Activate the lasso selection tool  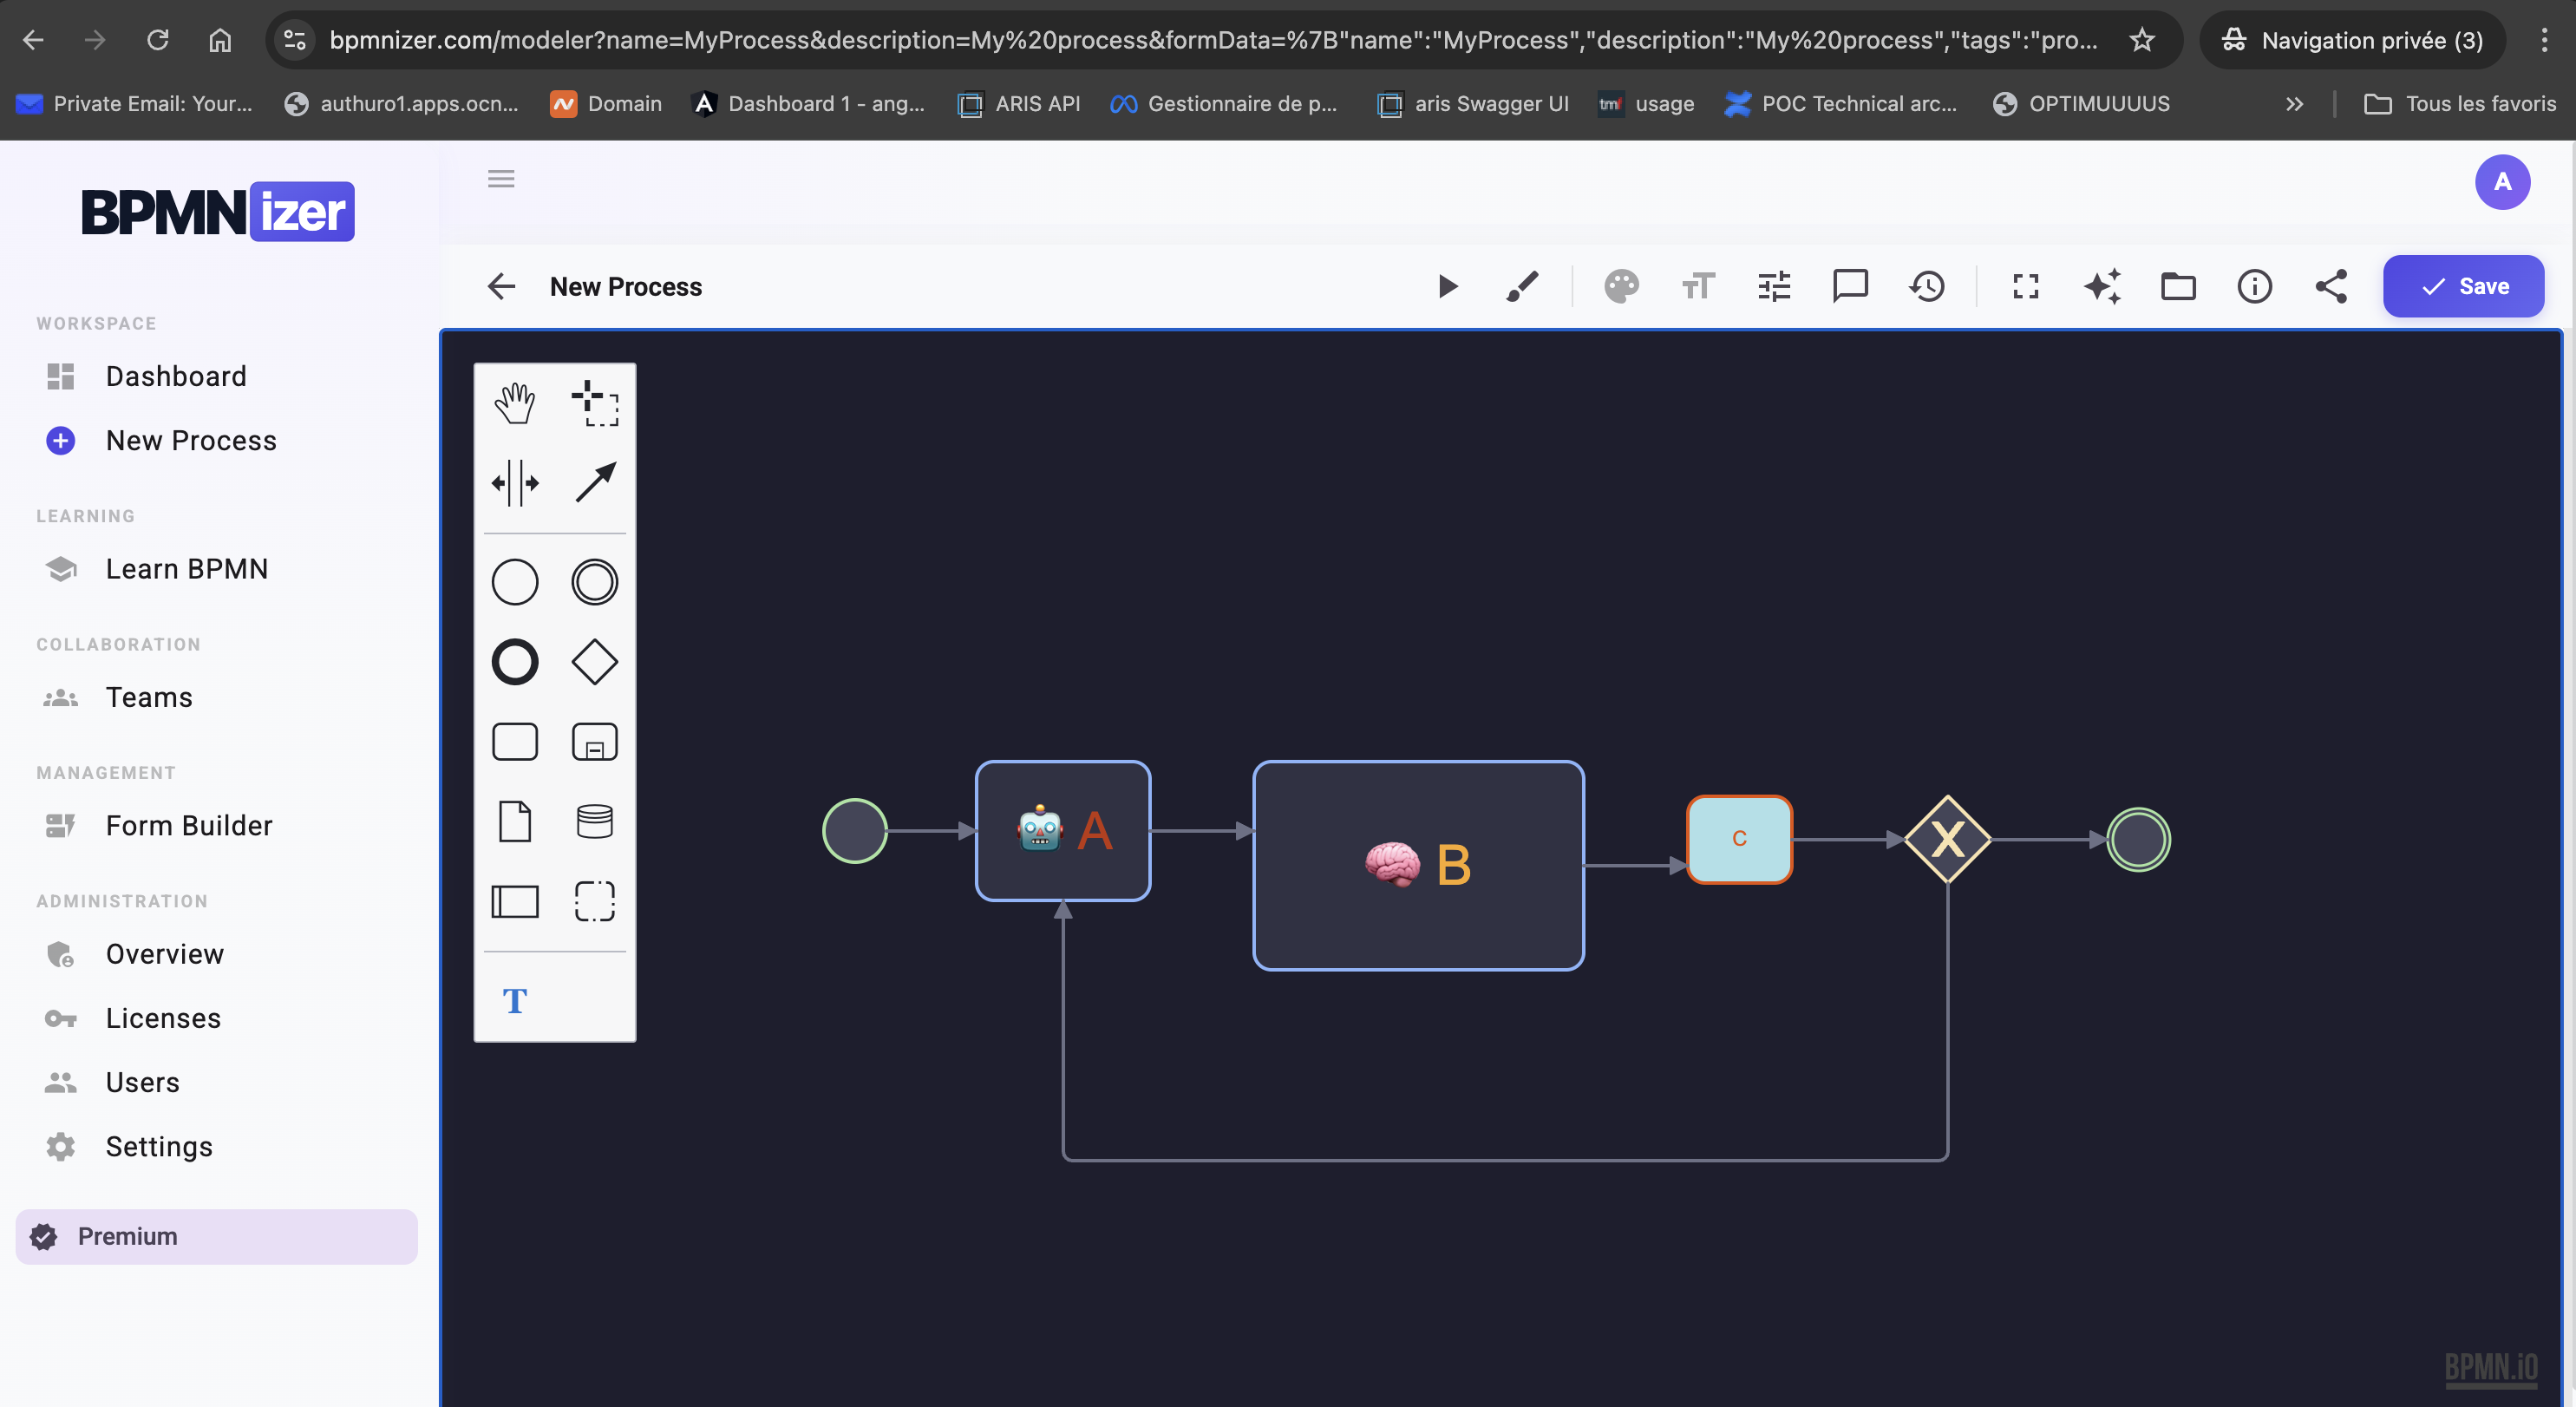pyautogui.click(x=594, y=403)
